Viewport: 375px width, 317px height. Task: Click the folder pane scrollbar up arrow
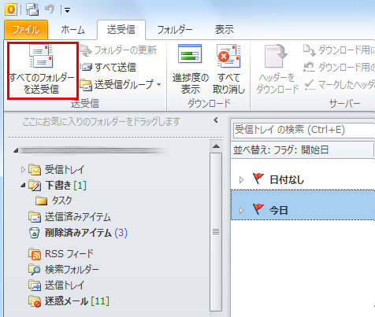pyautogui.click(x=216, y=146)
